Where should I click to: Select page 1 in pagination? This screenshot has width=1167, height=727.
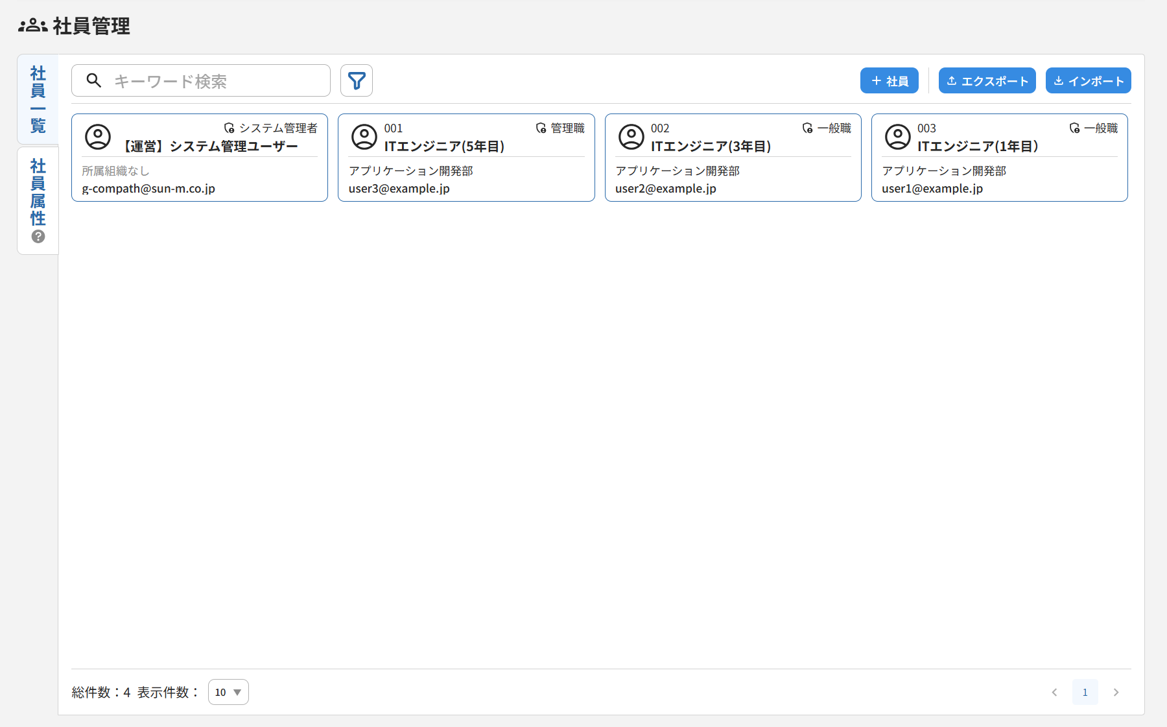pyautogui.click(x=1085, y=692)
